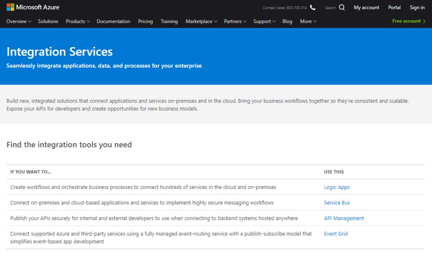Expand the Support dropdown

tap(264, 21)
